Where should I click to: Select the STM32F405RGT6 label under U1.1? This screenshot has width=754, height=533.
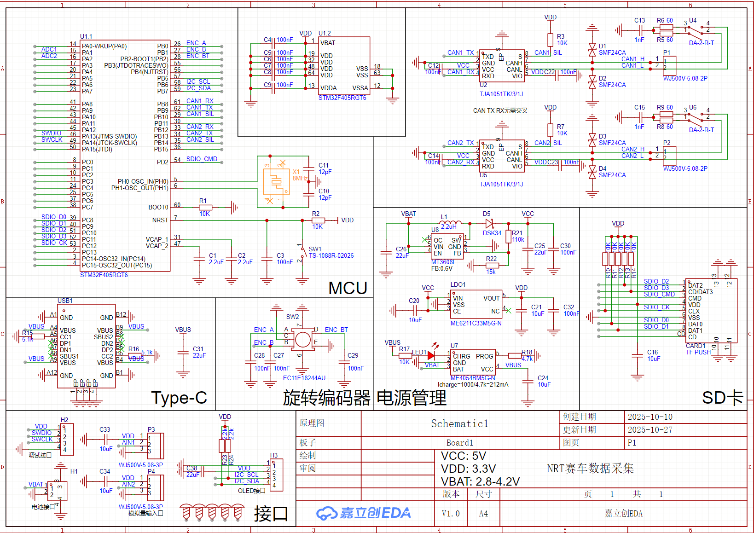104,275
